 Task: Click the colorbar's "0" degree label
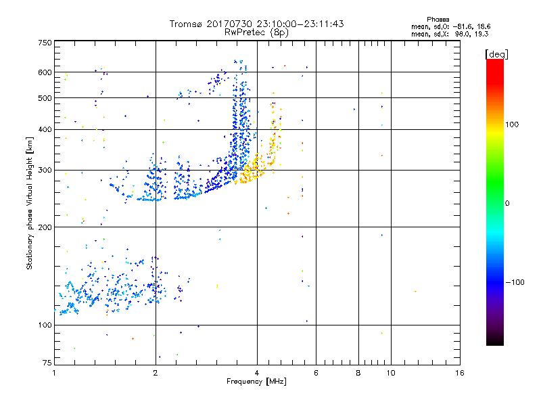tap(507, 203)
